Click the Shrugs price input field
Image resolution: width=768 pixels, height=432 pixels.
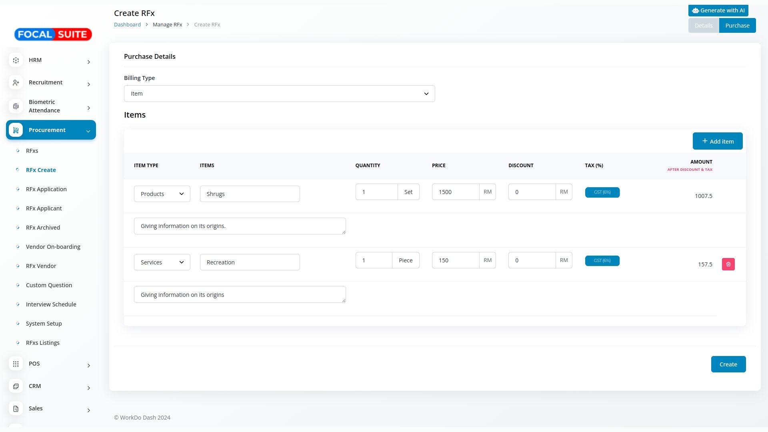click(455, 192)
